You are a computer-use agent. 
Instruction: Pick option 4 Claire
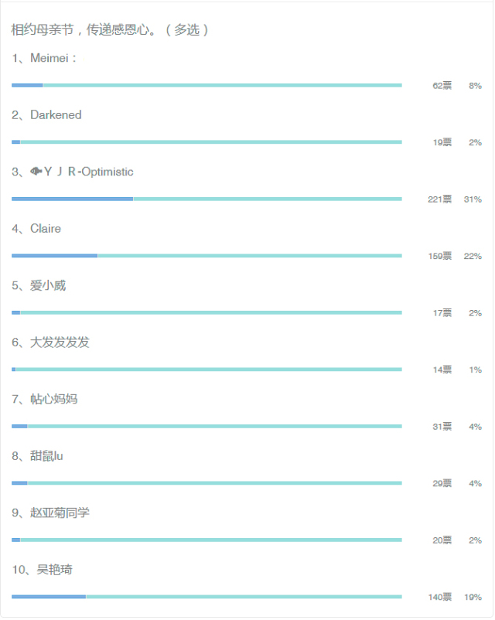pos(46,229)
